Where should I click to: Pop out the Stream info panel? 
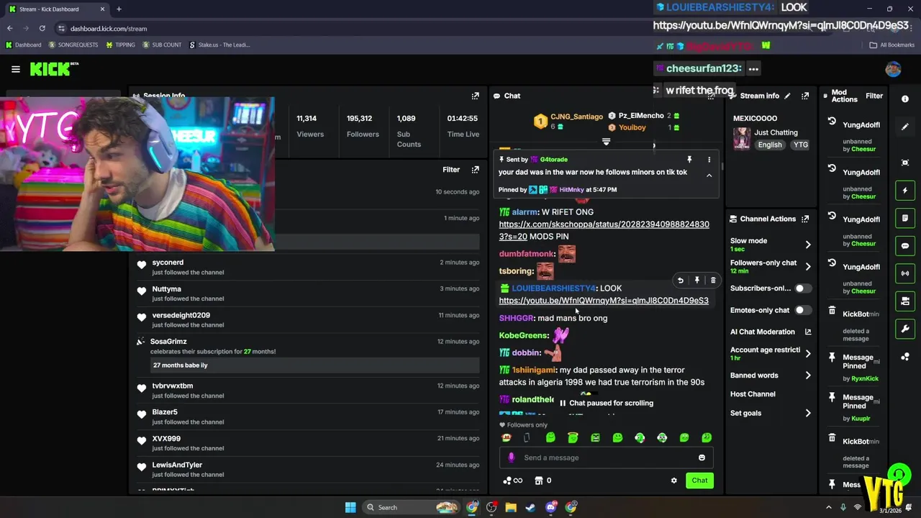(805, 96)
